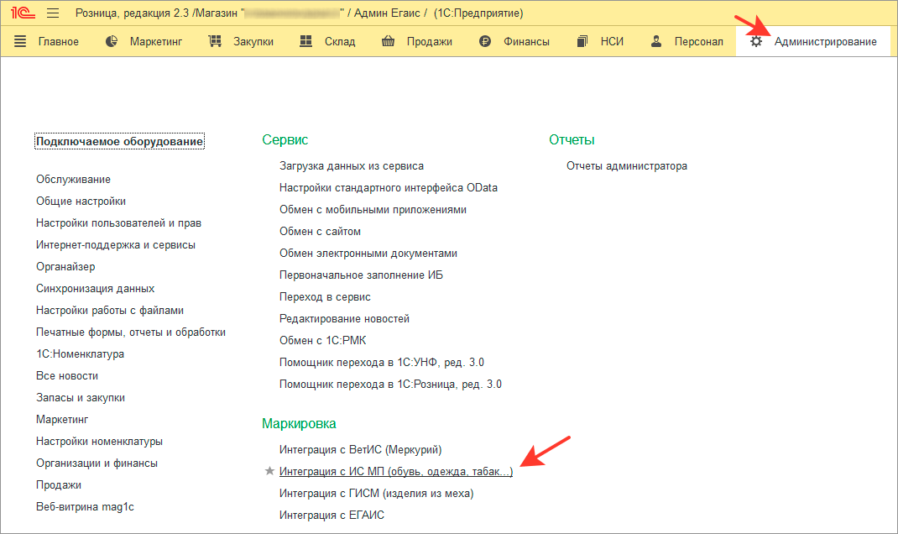Viewport: 898px width, 534px height.
Task: Click the Закупки cart icon
Action: [x=215, y=41]
